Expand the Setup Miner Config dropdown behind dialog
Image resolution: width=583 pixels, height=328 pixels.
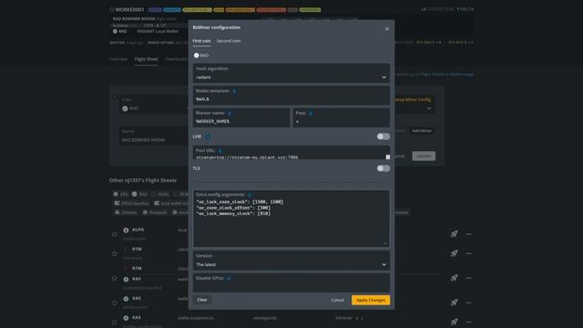click(429, 108)
